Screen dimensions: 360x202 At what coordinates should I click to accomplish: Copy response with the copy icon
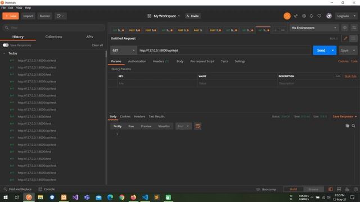pyautogui.click(x=348, y=126)
